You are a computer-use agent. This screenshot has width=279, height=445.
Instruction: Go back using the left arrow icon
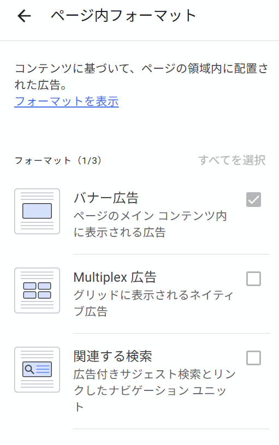point(24,16)
